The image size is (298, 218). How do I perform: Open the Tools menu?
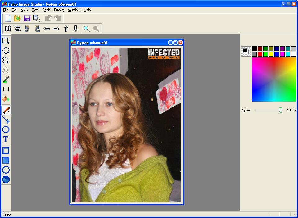pos(46,10)
